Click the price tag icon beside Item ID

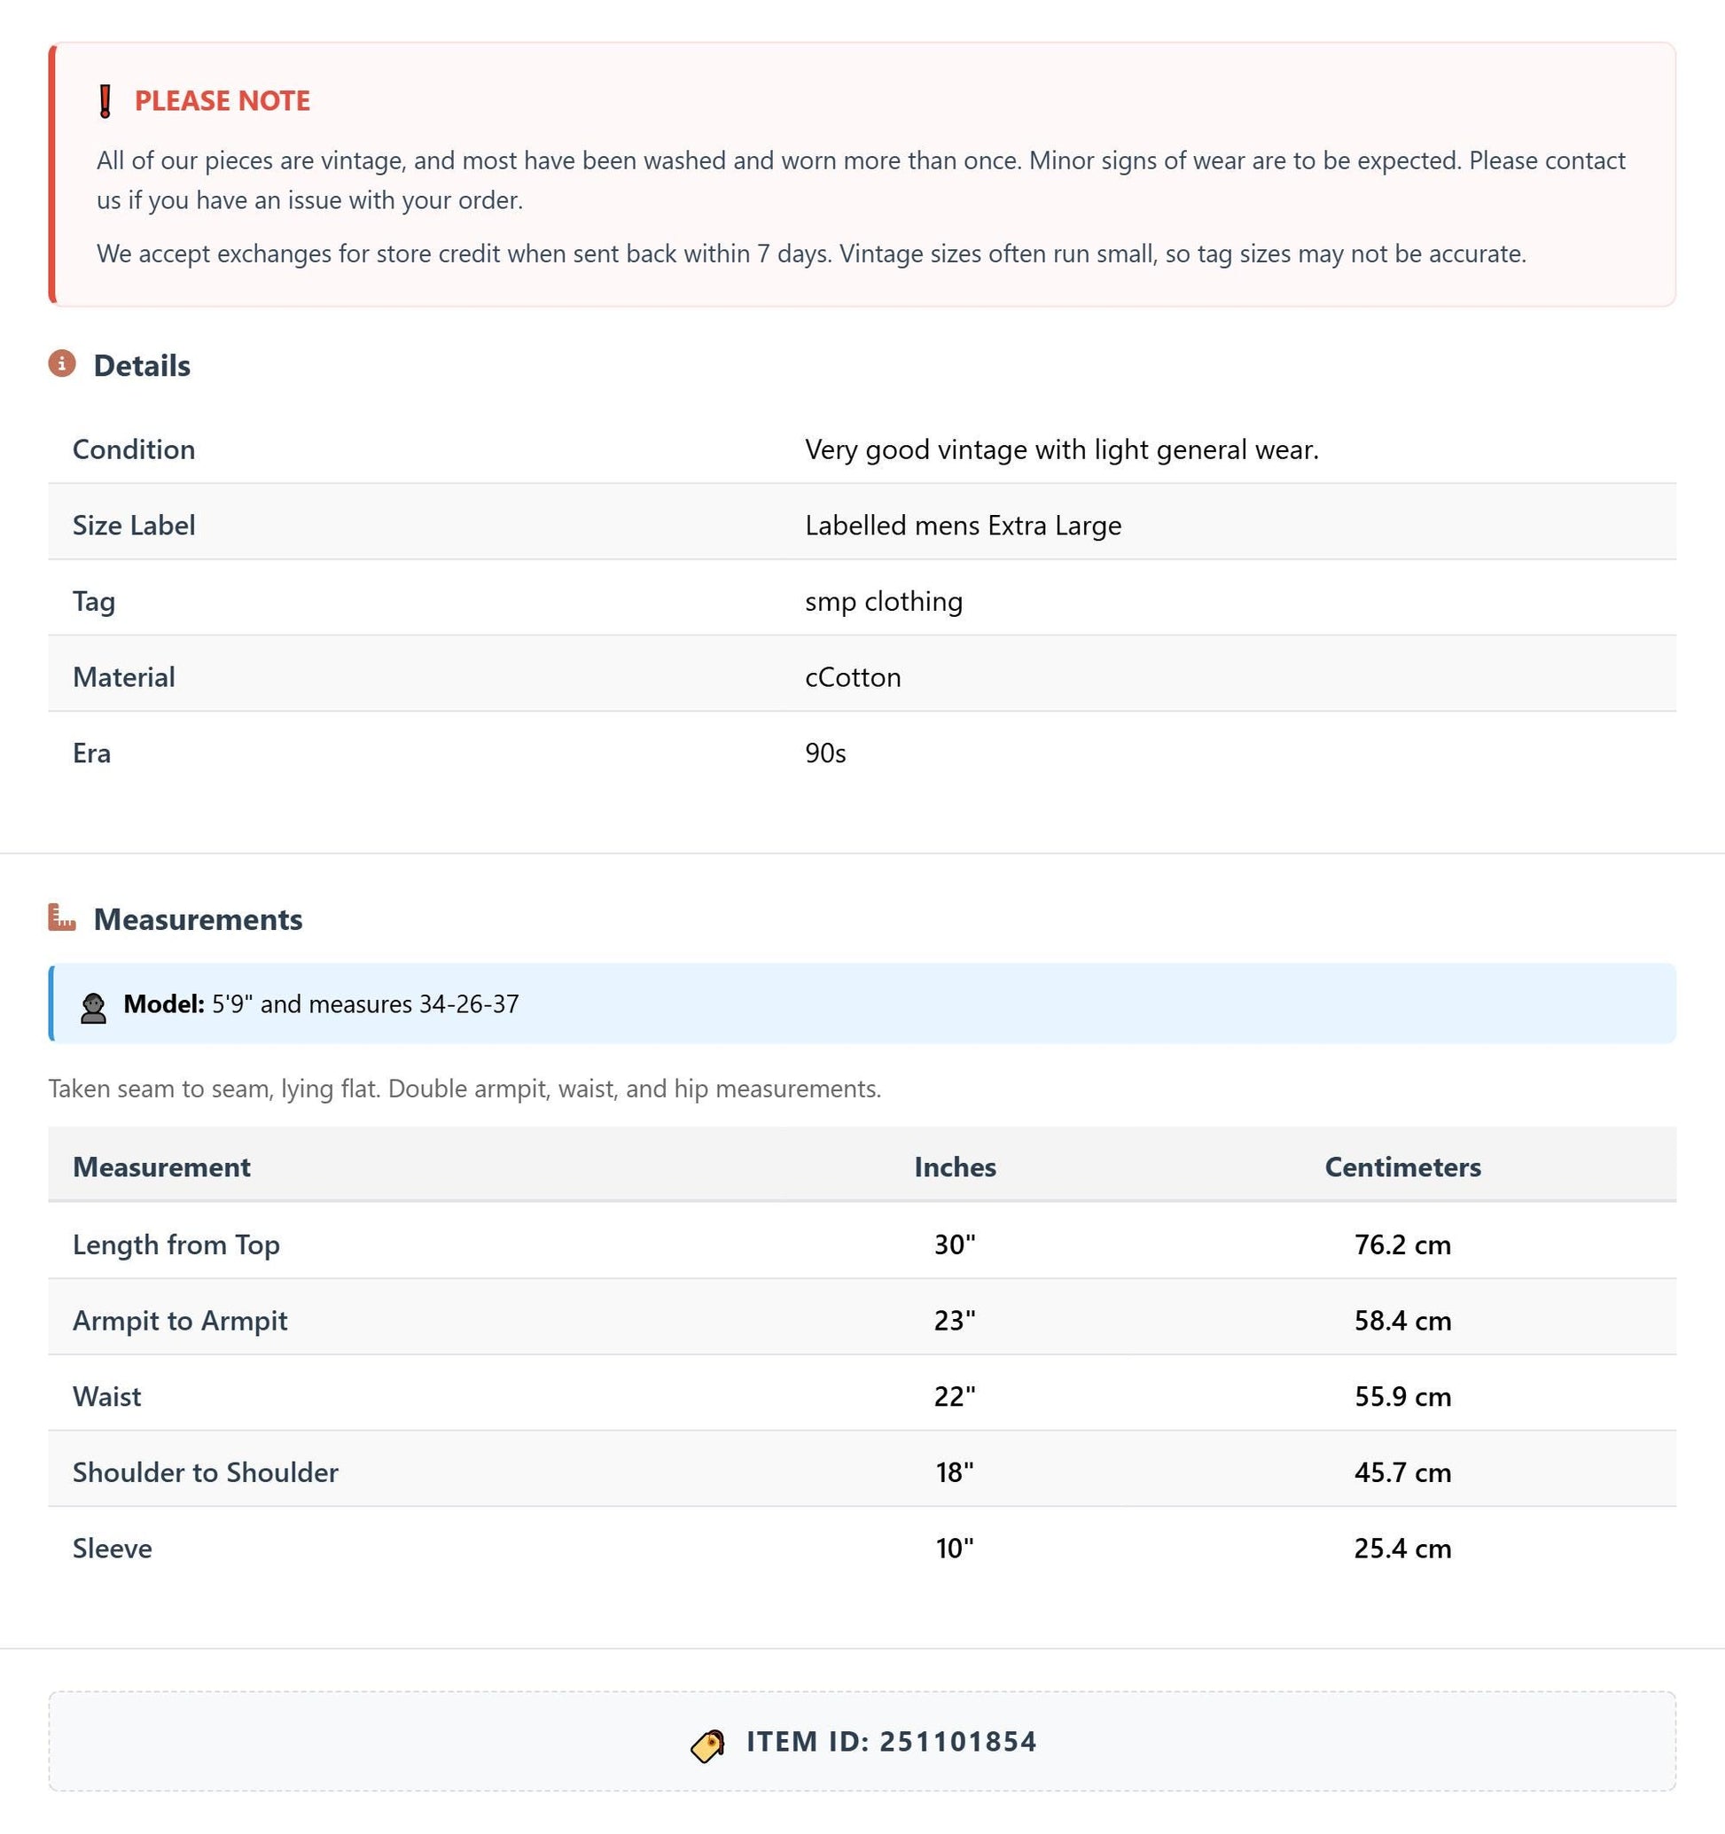click(x=707, y=1745)
